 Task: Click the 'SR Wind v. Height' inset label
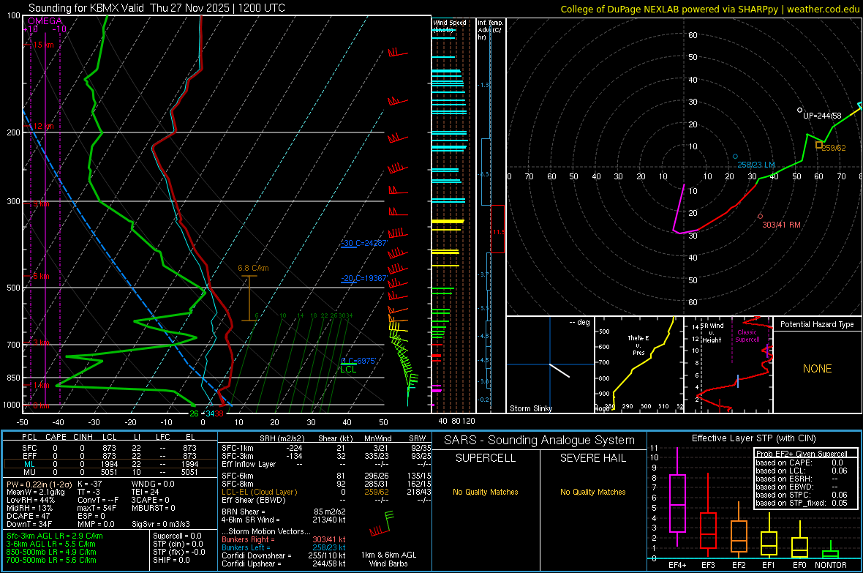point(712,333)
